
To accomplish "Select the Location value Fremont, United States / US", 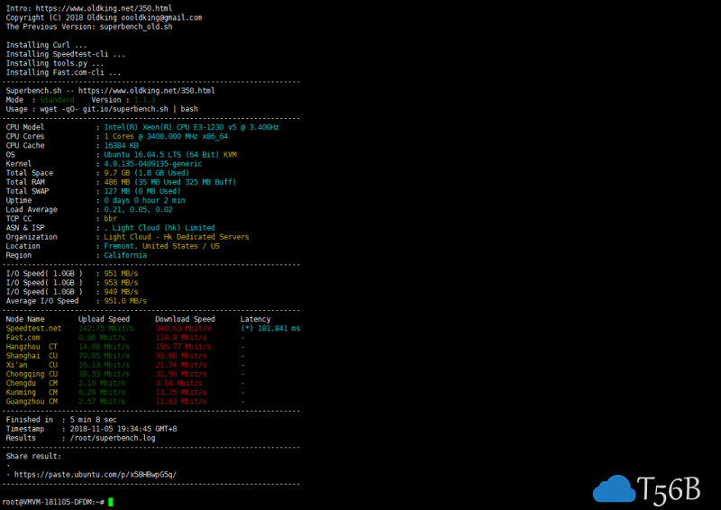I will click(161, 246).
